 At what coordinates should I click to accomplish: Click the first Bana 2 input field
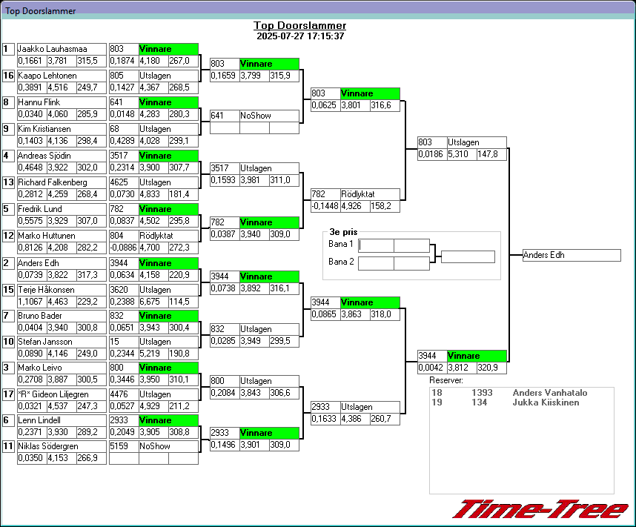point(376,263)
